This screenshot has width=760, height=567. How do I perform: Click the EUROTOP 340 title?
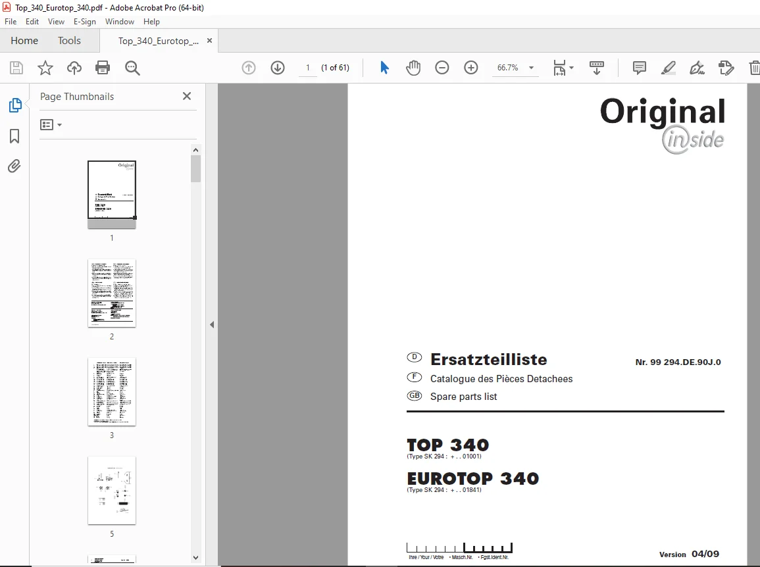pos(473,479)
